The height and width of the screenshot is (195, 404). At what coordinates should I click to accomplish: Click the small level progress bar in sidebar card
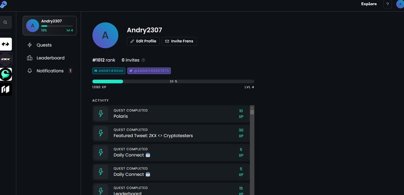pos(57,26)
